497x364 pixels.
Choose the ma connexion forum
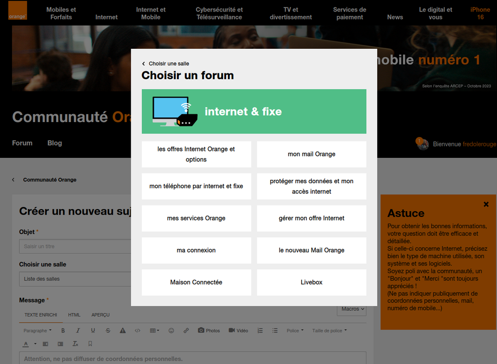tap(196, 250)
